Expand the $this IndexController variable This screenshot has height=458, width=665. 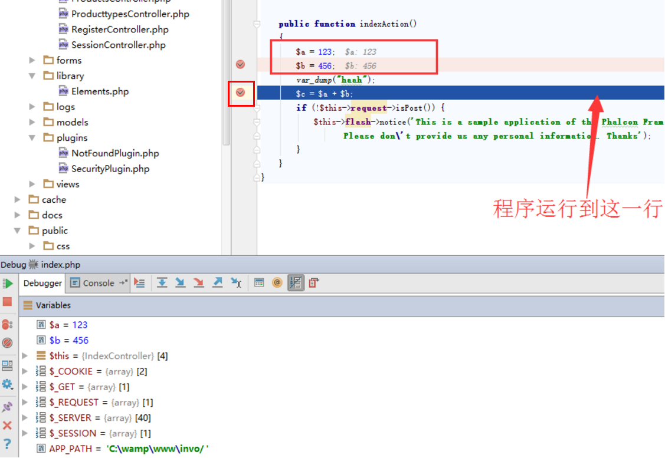25,356
